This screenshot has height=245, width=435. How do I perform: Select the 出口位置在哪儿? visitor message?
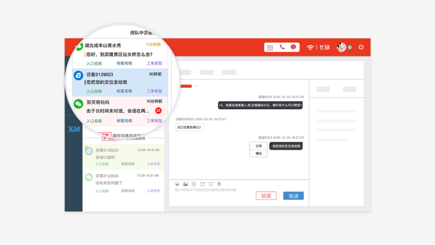[x=189, y=127]
